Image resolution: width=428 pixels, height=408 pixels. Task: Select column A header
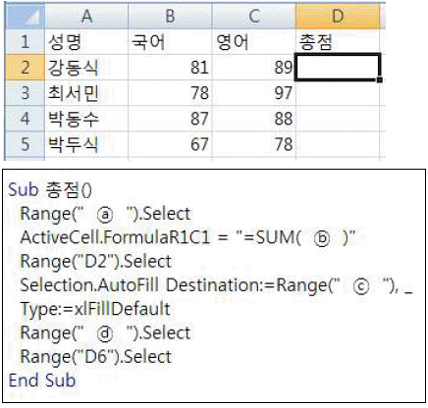(86, 16)
